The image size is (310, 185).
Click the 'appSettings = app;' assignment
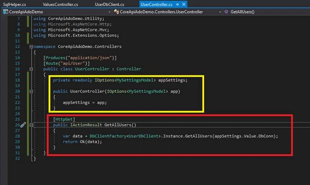(x=85, y=103)
